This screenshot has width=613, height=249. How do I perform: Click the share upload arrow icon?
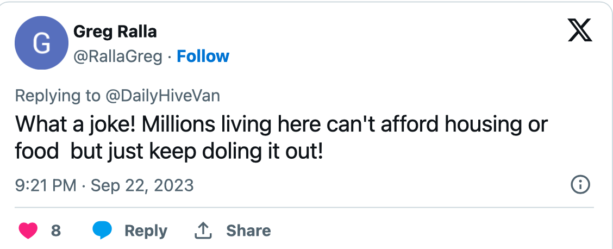click(203, 231)
